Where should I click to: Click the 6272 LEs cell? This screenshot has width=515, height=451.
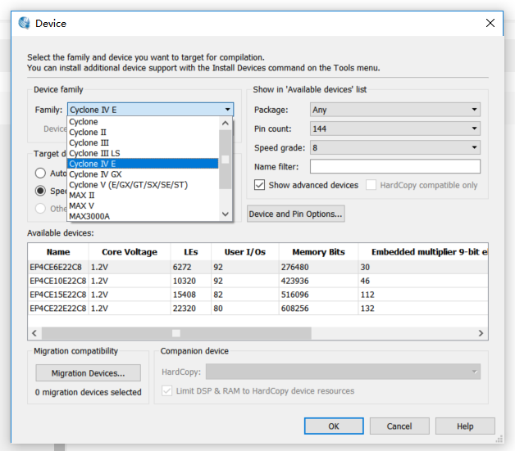[191, 267]
